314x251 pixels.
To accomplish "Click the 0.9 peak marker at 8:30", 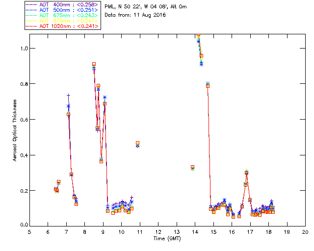I will pos(94,64).
